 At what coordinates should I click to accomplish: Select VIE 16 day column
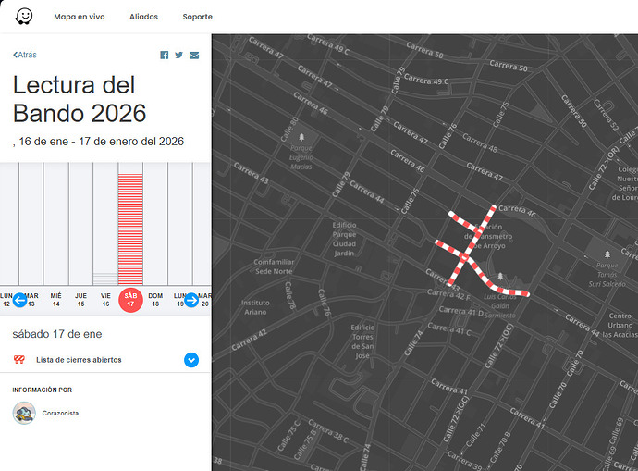[x=105, y=298]
